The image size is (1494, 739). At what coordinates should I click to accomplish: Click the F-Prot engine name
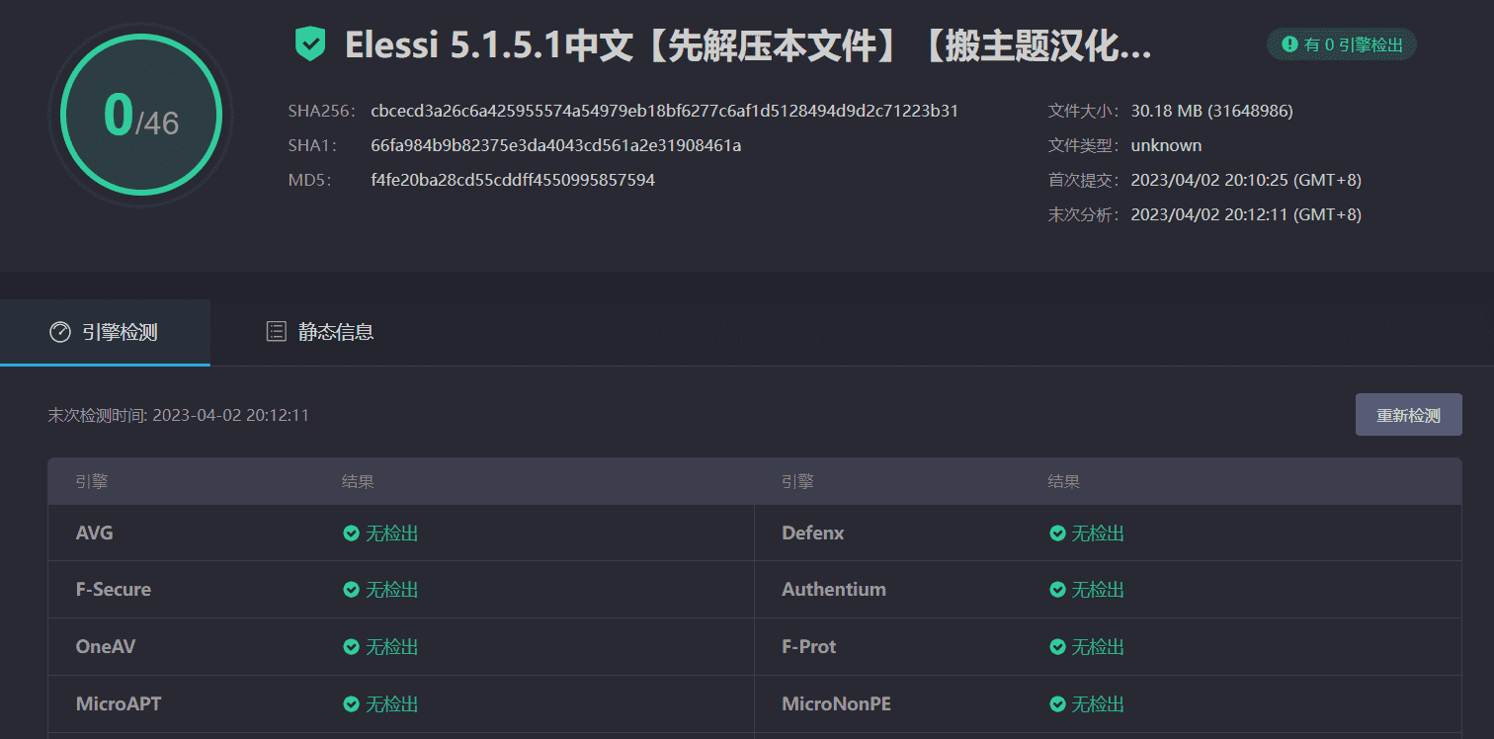point(809,647)
